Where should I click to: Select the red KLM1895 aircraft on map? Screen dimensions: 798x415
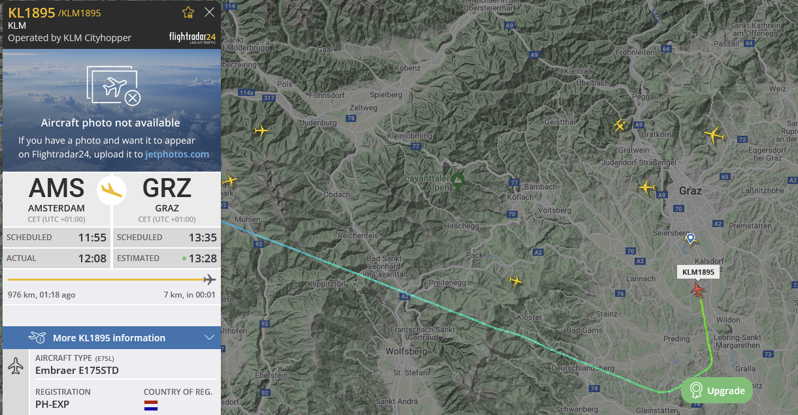(699, 289)
